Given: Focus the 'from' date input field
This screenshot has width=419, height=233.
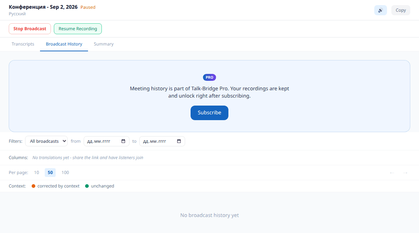Looking at the screenshot, I should click(x=106, y=141).
